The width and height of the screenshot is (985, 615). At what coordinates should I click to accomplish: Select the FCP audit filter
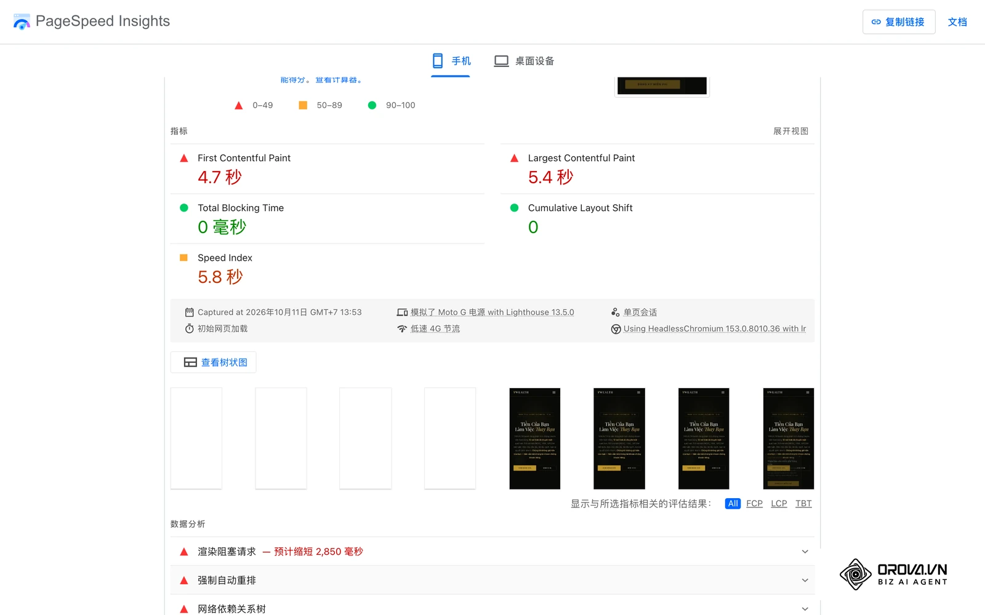pyautogui.click(x=754, y=504)
